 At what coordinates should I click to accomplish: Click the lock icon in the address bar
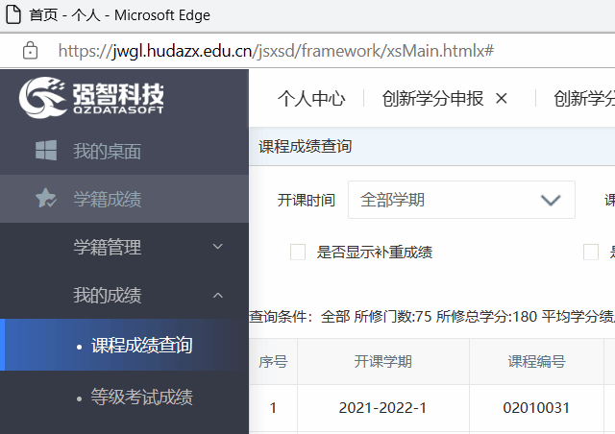30,50
